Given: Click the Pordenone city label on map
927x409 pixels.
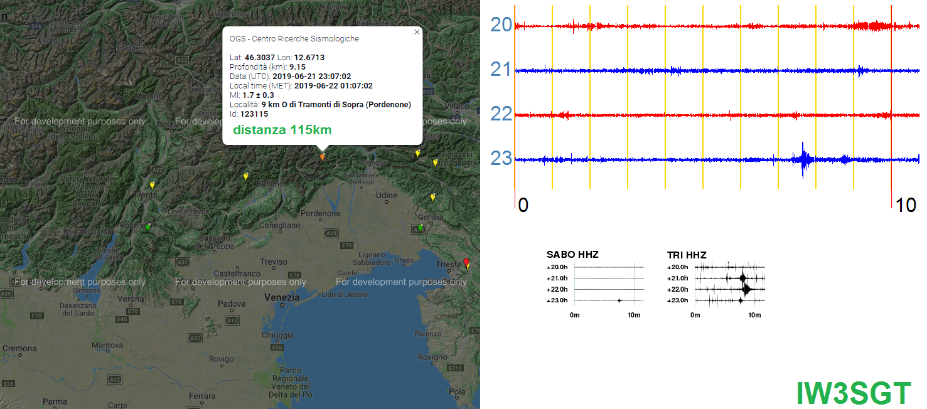Looking at the screenshot, I should click(x=320, y=213).
